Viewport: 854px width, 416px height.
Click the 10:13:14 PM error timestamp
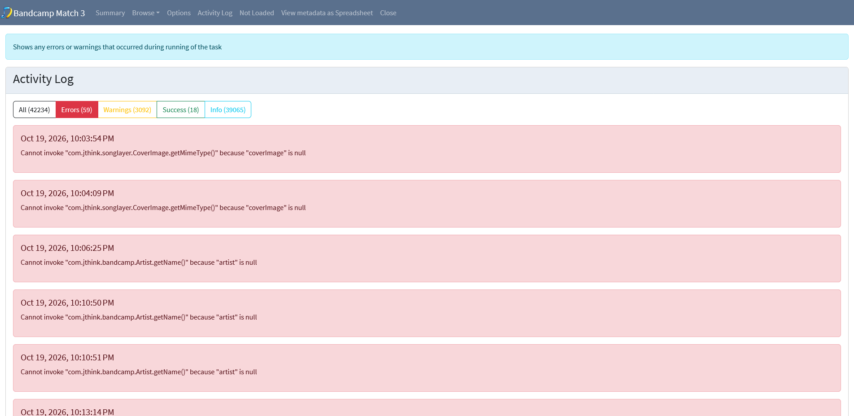coord(67,412)
